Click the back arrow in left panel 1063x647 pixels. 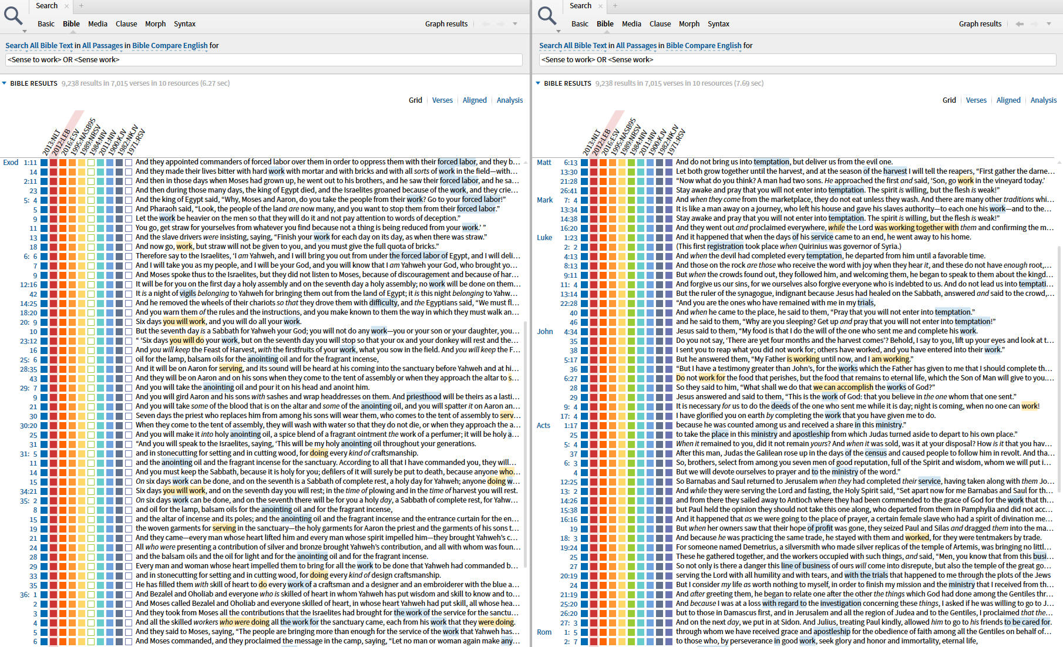click(x=486, y=23)
